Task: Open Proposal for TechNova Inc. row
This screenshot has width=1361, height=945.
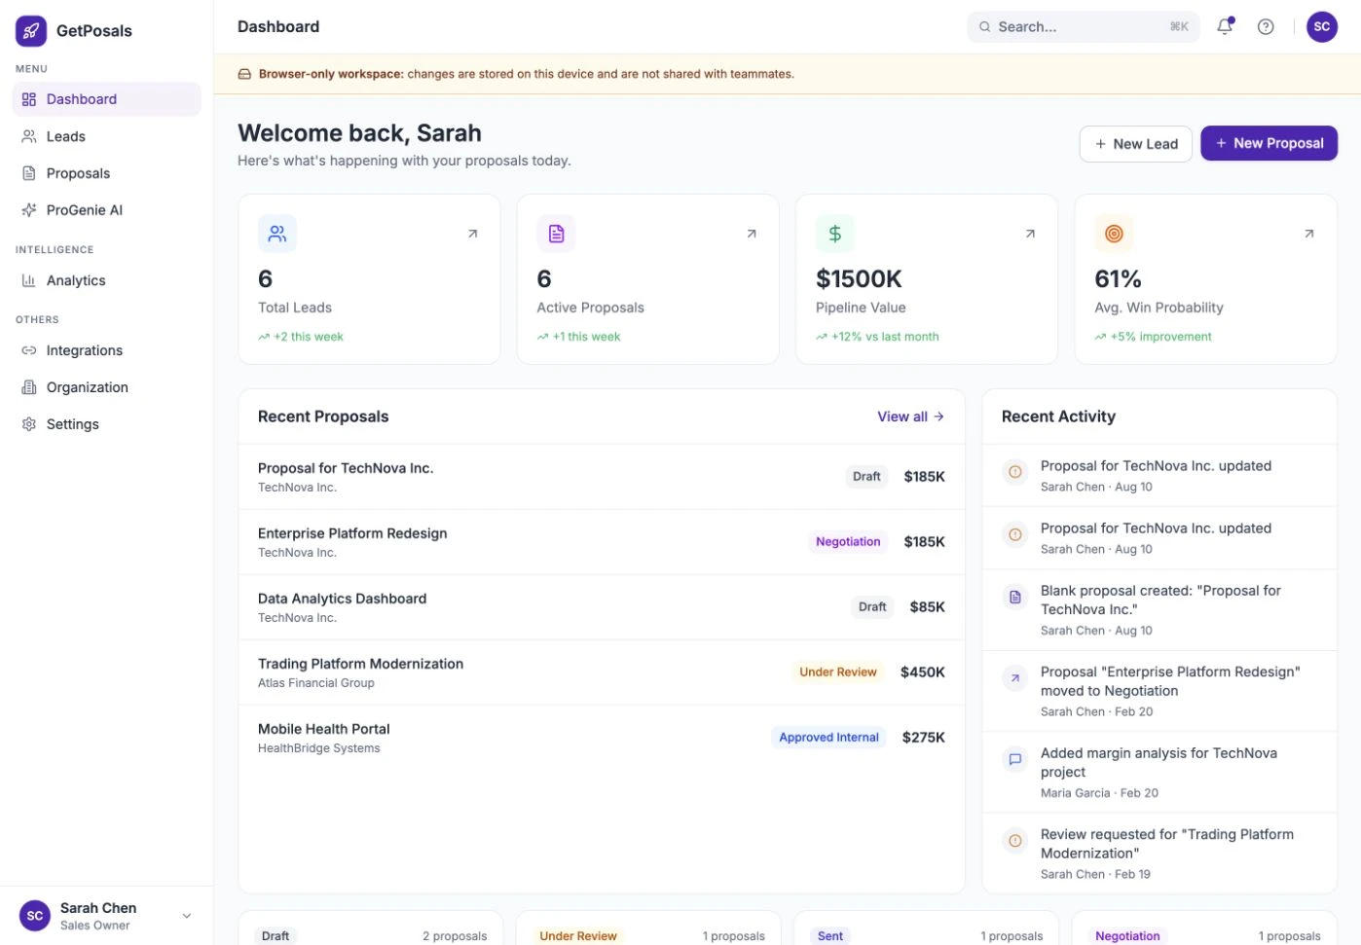Action: (602, 477)
